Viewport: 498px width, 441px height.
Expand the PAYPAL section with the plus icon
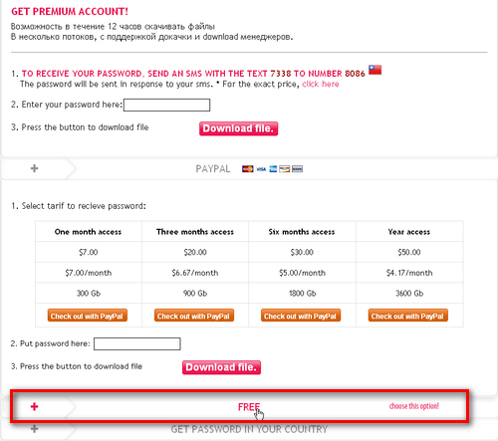34,168
